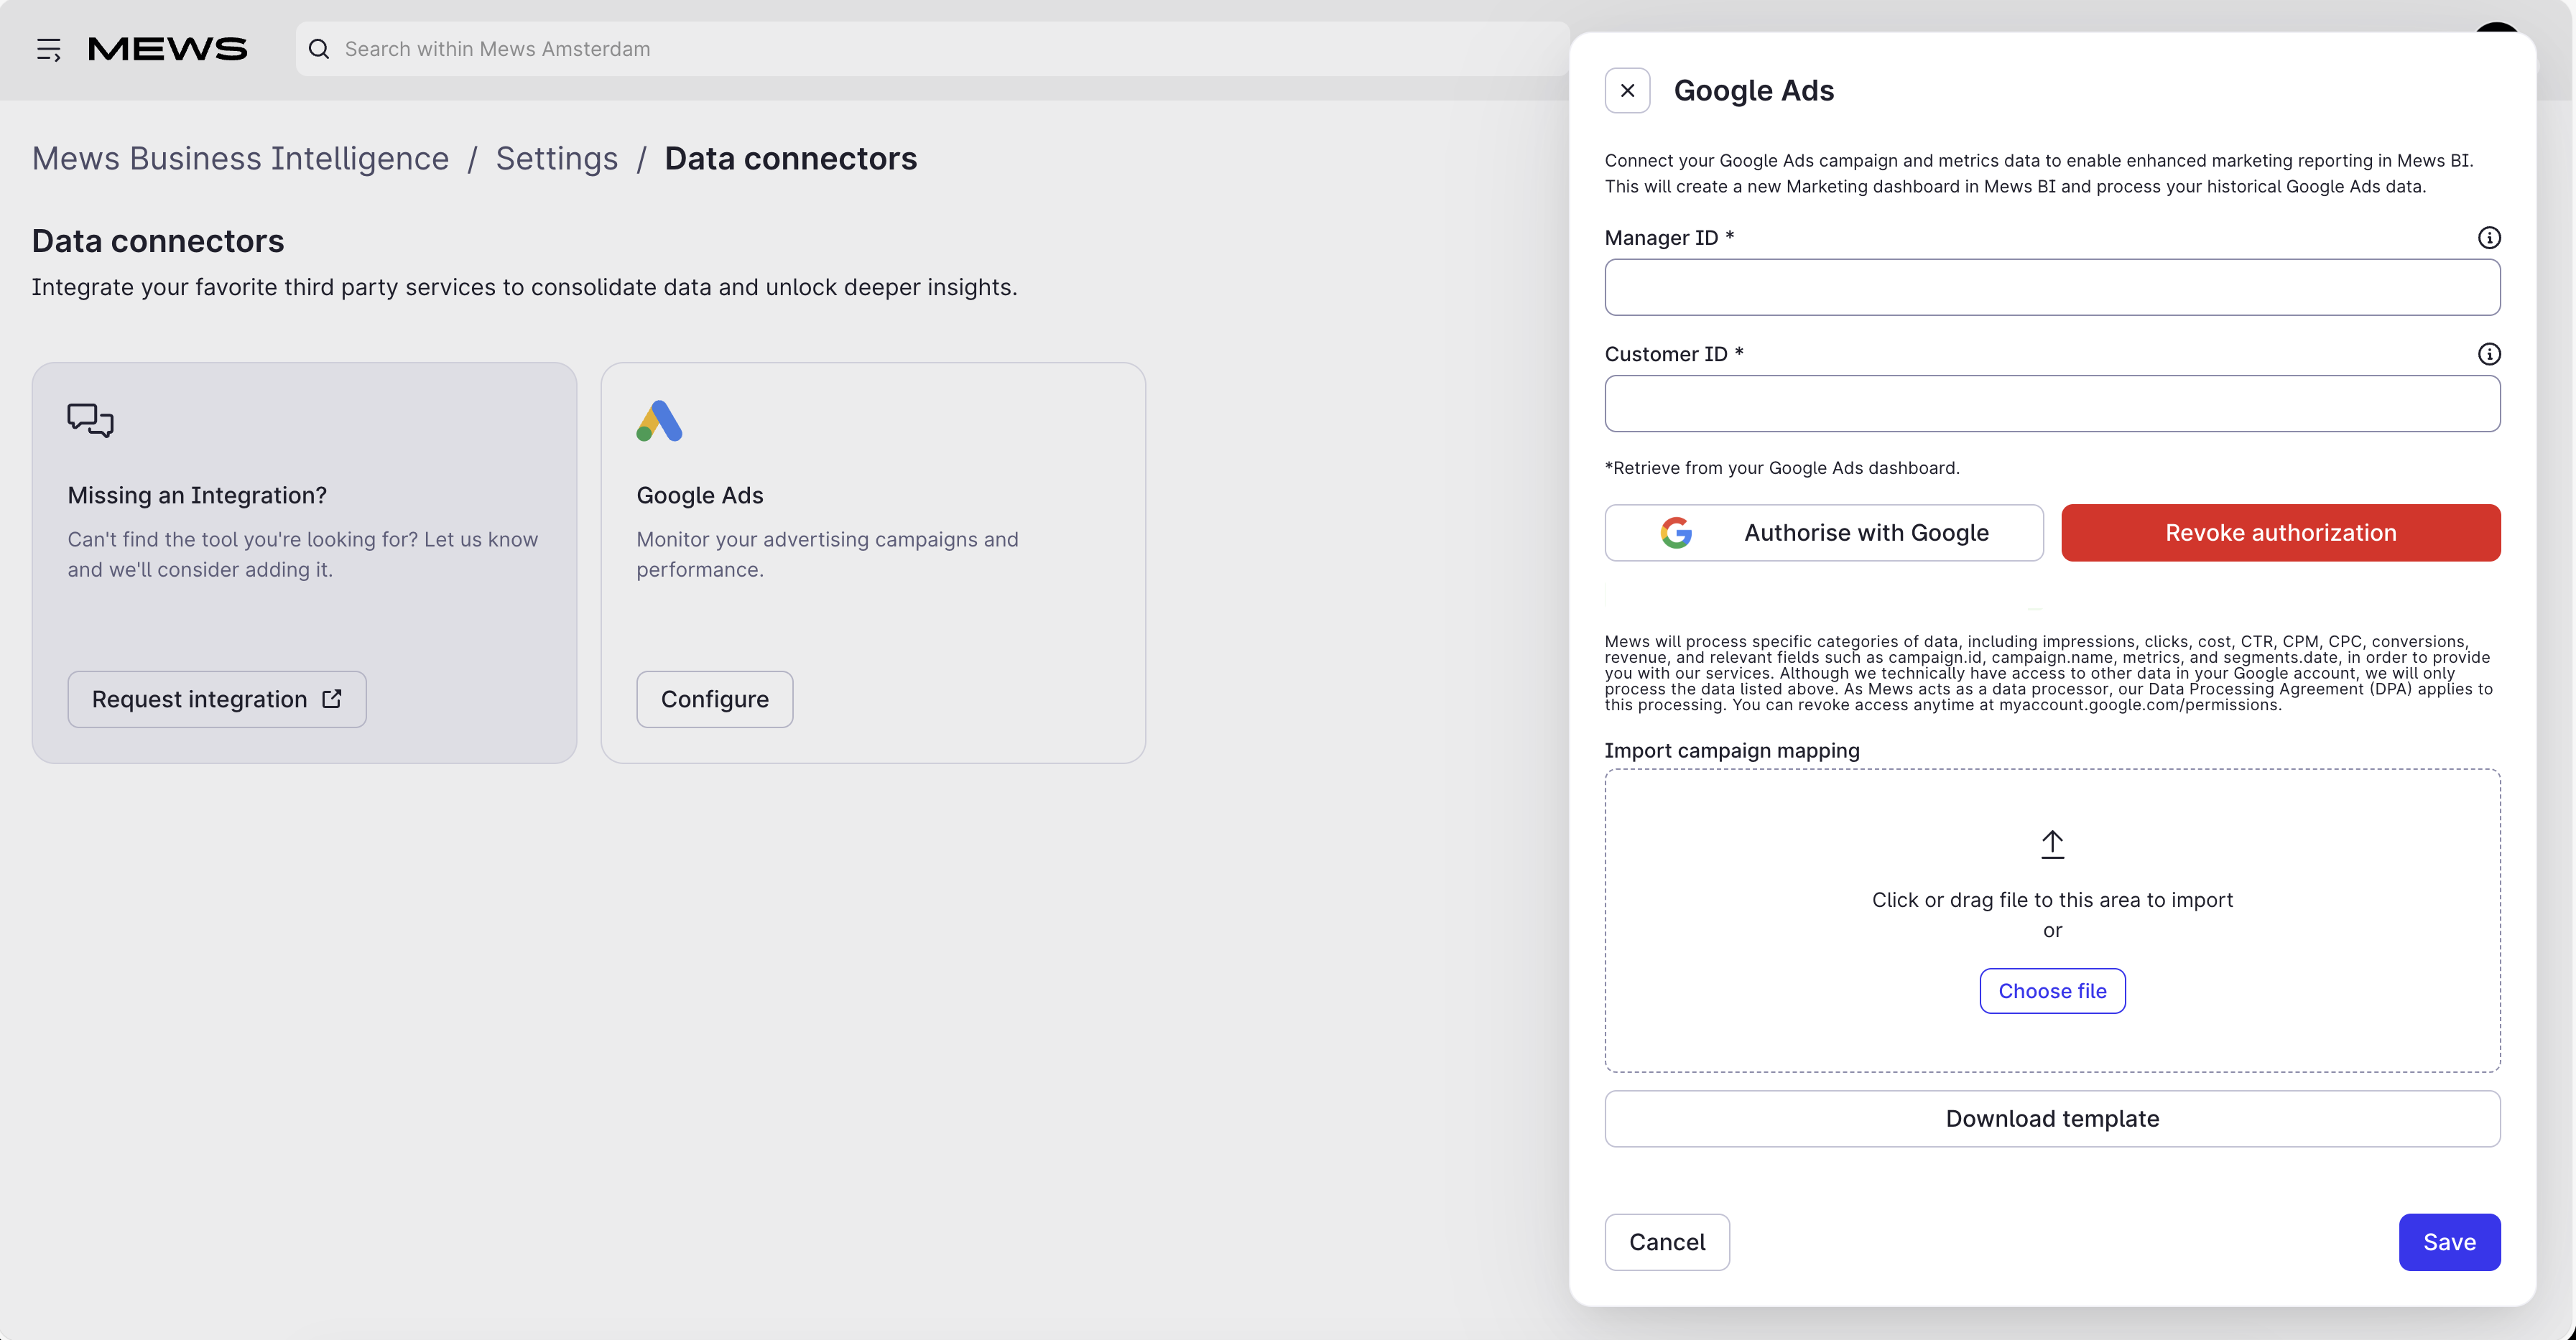Image resolution: width=2576 pixels, height=1340 pixels.
Task: Click the user avatar in top corner
Action: pos(2496,28)
